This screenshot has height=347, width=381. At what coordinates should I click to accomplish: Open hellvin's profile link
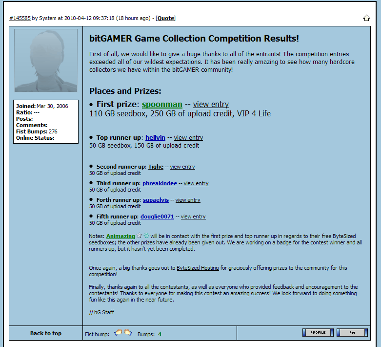pos(155,138)
